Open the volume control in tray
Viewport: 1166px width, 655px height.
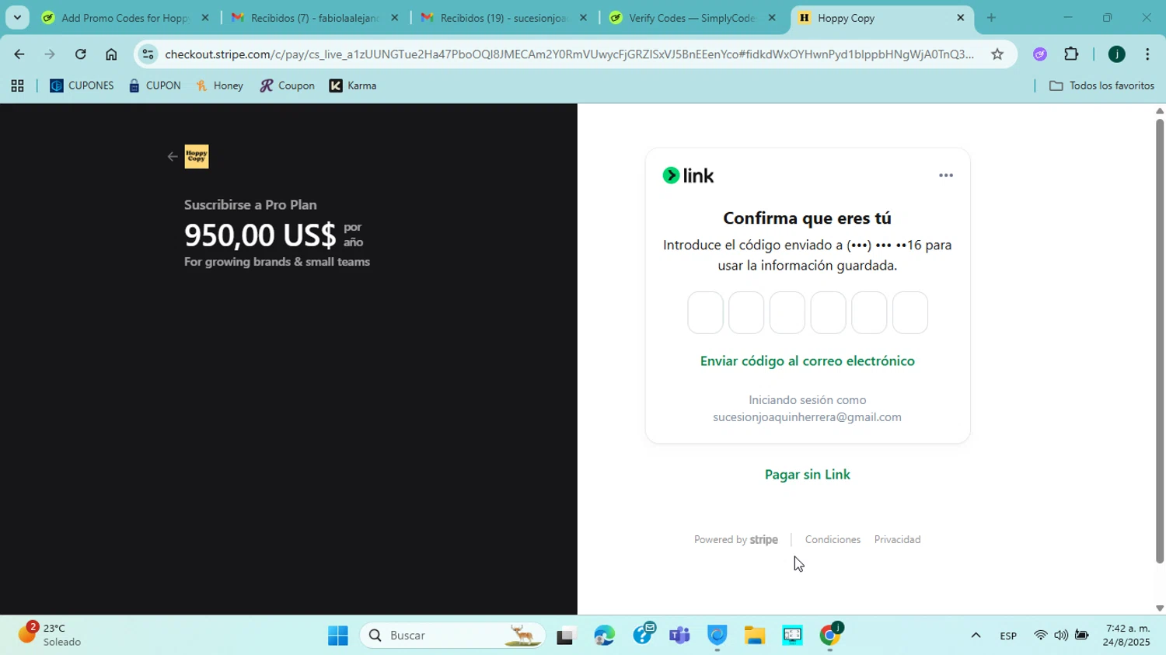tap(1061, 636)
